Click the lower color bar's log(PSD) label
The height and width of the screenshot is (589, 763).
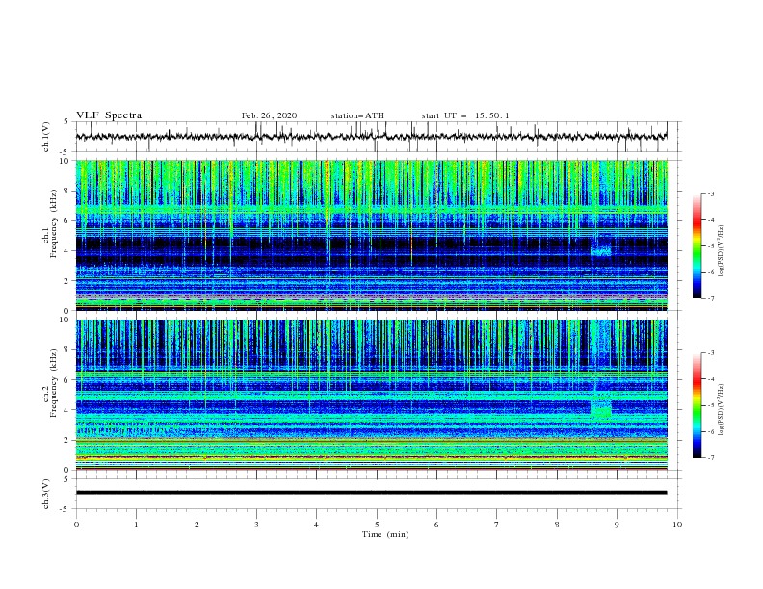(x=722, y=410)
